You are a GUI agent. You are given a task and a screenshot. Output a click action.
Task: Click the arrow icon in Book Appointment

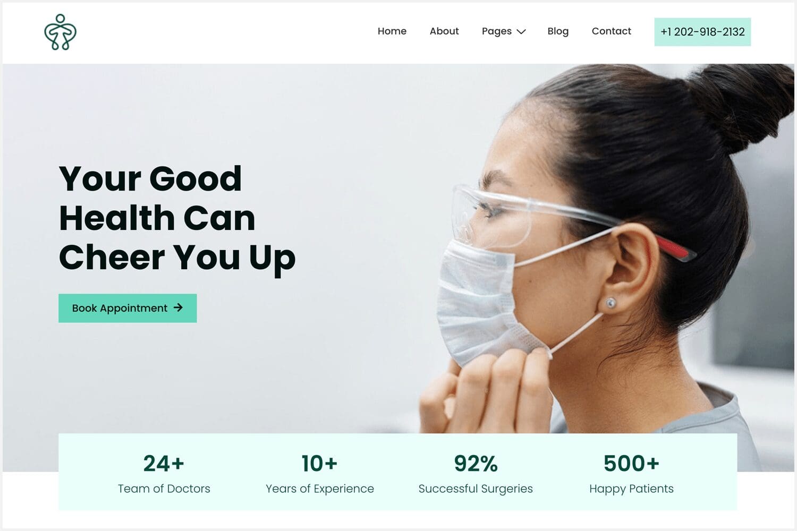point(179,307)
